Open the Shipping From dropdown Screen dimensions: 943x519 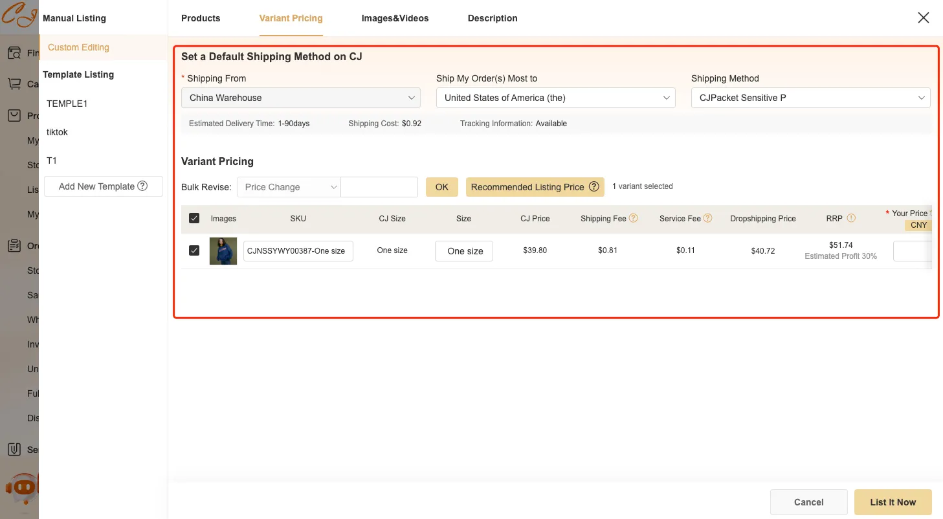[x=300, y=98]
